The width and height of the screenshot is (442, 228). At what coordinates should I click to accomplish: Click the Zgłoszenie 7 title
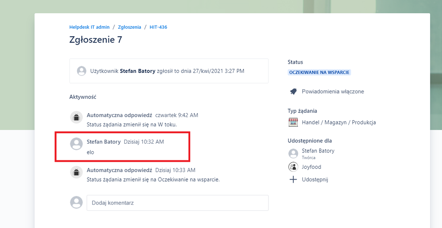[96, 39]
